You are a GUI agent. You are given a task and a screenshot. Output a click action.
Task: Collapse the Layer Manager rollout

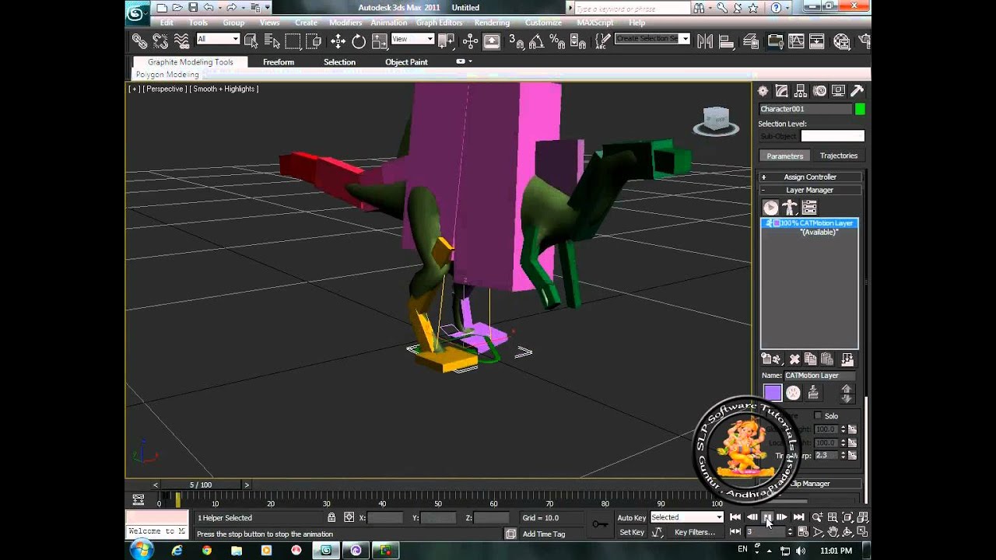point(810,190)
